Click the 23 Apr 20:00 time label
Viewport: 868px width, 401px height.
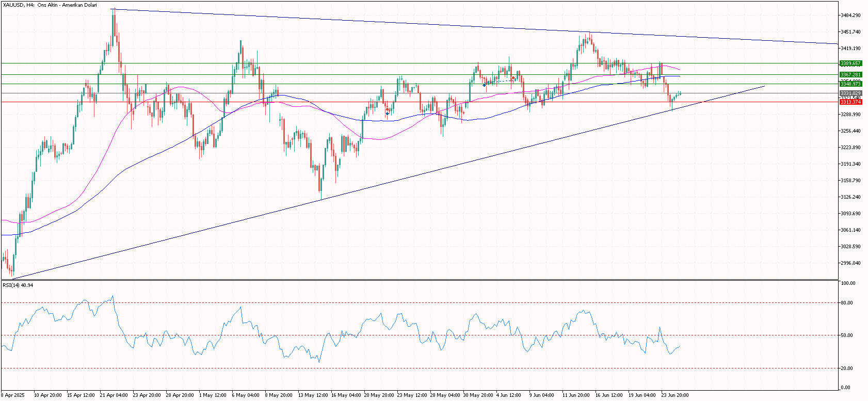tap(148, 395)
